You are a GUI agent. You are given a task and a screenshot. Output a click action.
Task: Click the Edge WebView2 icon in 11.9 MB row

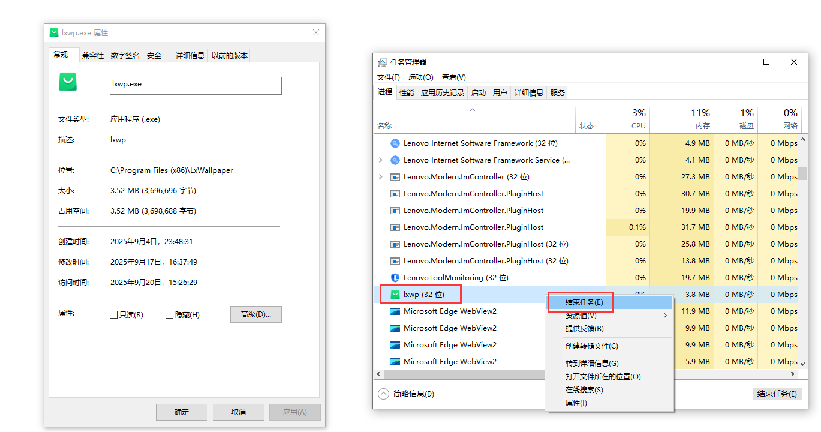click(x=395, y=311)
